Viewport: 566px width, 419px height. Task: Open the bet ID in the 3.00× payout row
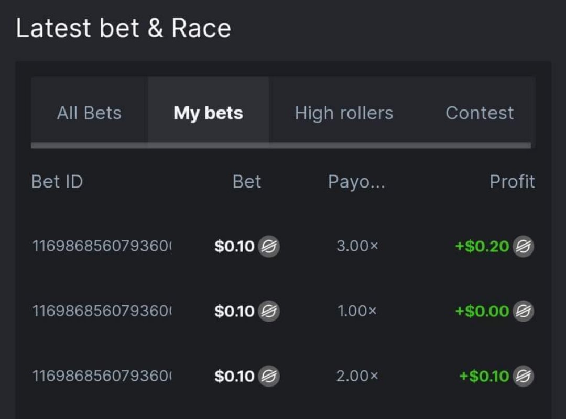pos(103,246)
